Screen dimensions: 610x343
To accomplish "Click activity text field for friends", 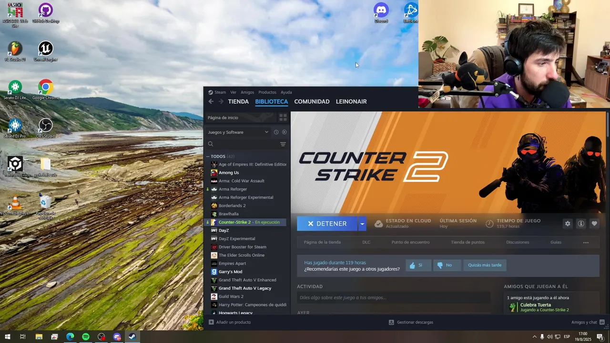I will pos(394,298).
